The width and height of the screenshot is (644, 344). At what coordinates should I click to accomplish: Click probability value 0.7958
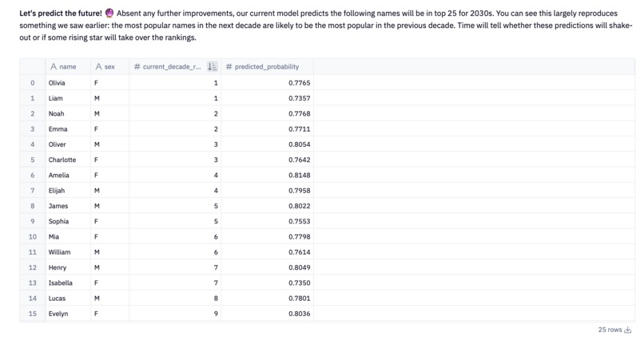click(300, 191)
